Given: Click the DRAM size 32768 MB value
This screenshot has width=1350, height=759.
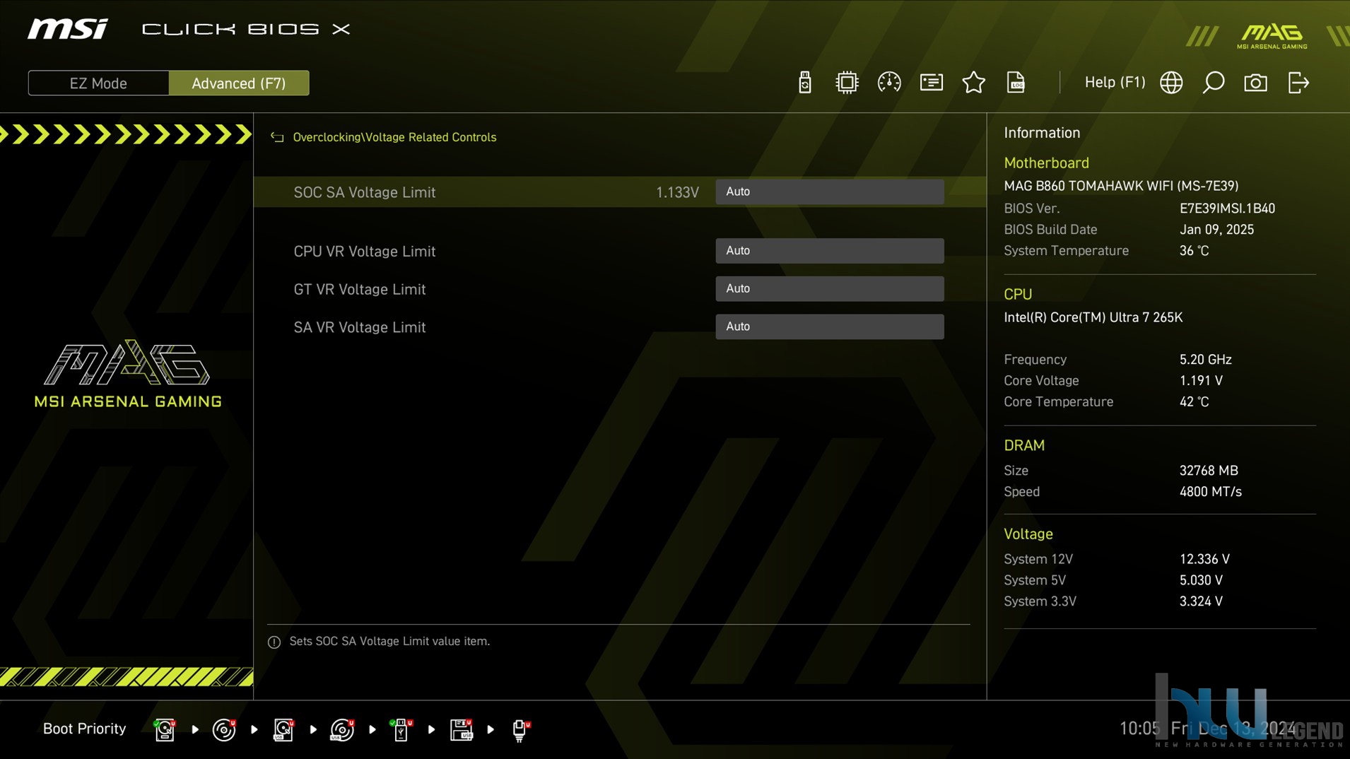Looking at the screenshot, I should pos(1209,471).
